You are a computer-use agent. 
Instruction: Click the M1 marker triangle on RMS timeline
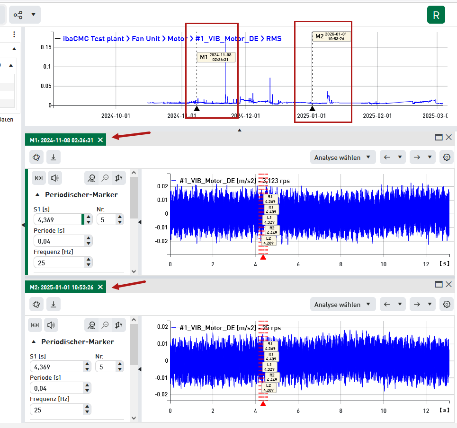coord(197,109)
